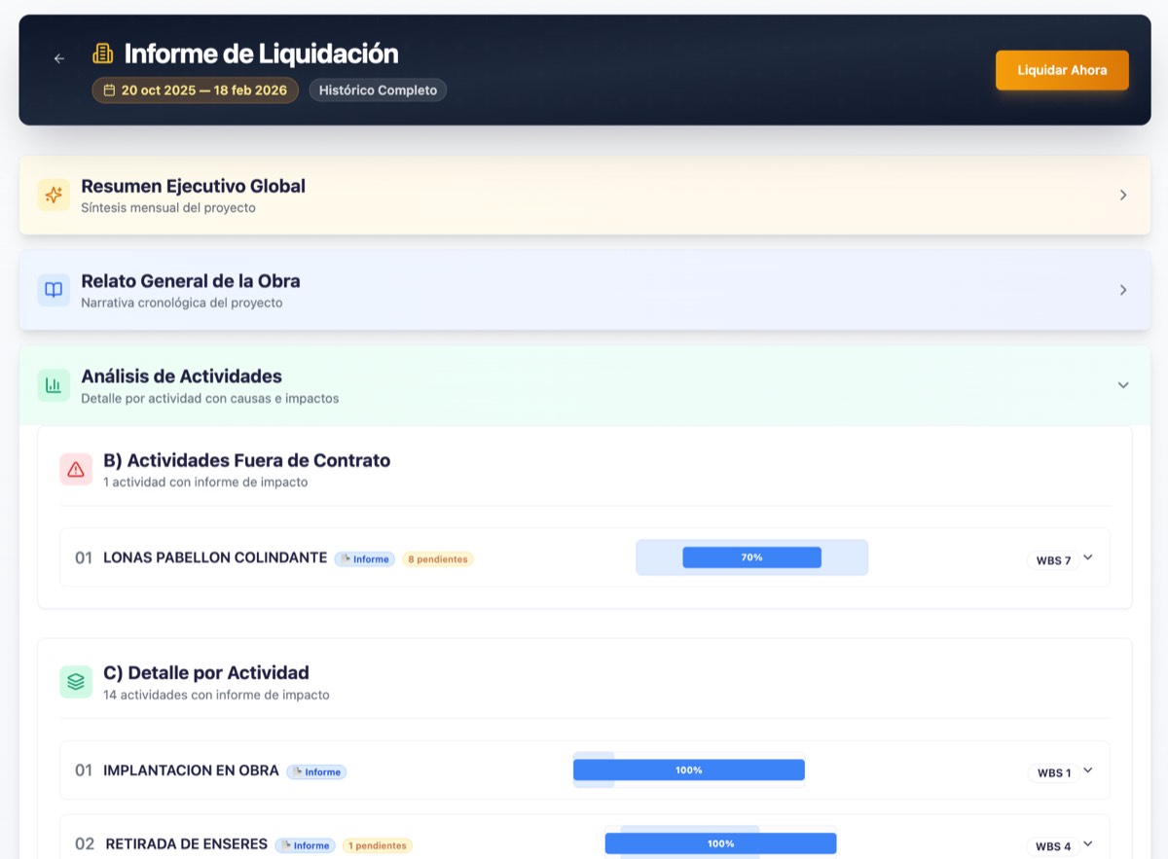The height and width of the screenshot is (859, 1168).
Task: Open Informe badge of RETIRADA DE ENSERES
Action: click(x=305, y=845)
